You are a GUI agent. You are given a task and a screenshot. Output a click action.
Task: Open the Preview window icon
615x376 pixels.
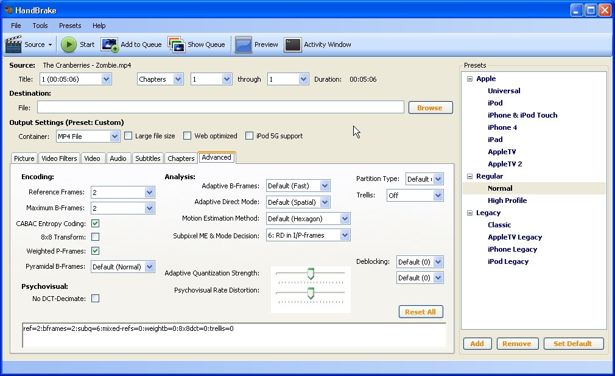coord(244,44)
